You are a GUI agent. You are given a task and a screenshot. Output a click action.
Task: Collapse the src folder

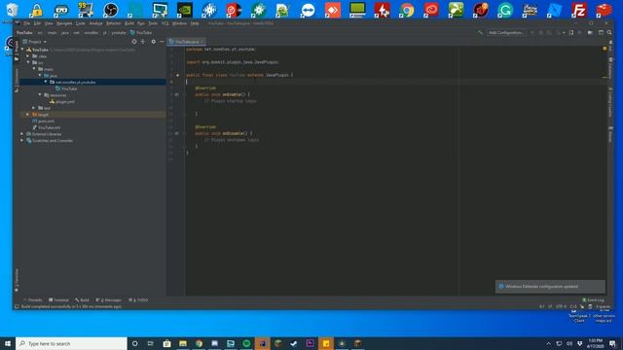[x=28, y=62]
